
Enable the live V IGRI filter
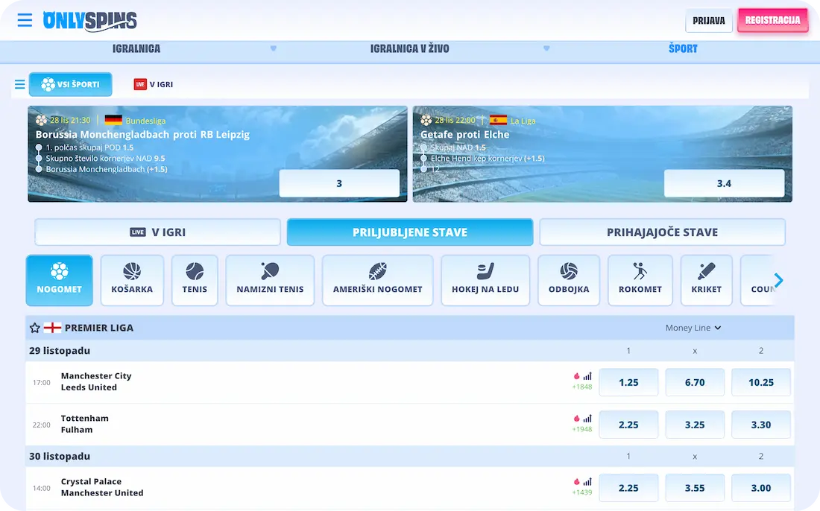click(159, 232)
